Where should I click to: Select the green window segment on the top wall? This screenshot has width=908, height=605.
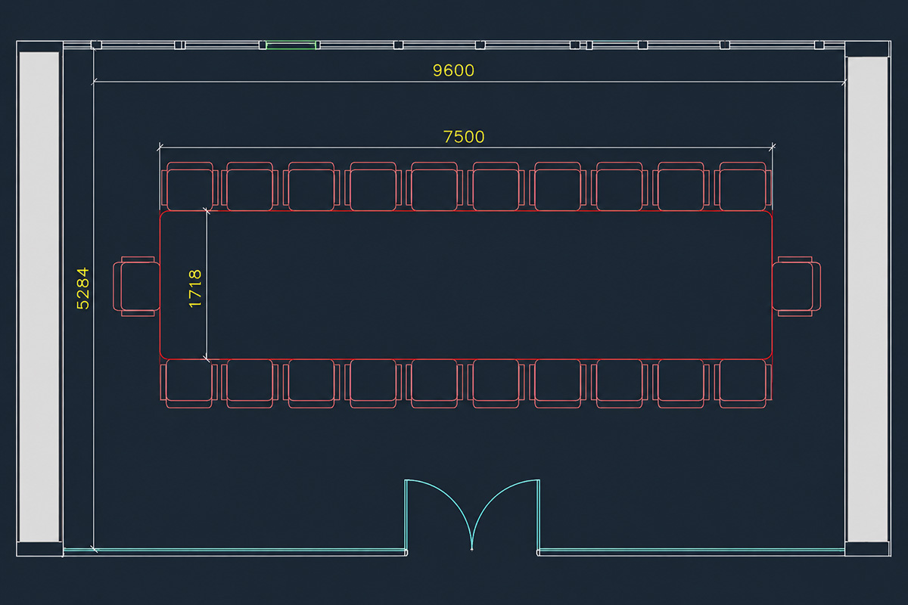point(291,45)
